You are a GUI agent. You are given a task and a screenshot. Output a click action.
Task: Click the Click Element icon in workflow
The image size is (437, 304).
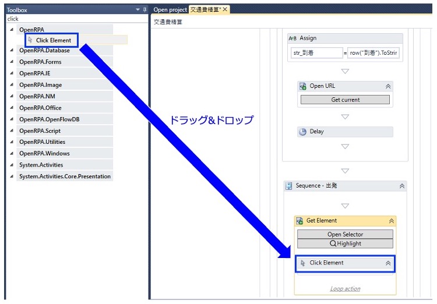302,263
